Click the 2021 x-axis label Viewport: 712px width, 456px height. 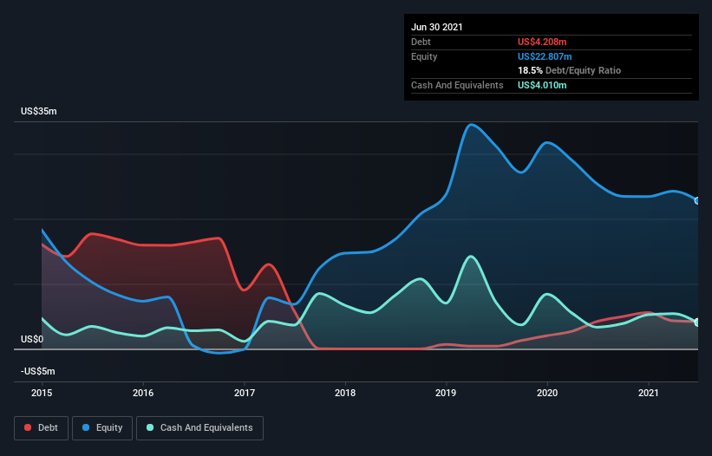(649, 393)
